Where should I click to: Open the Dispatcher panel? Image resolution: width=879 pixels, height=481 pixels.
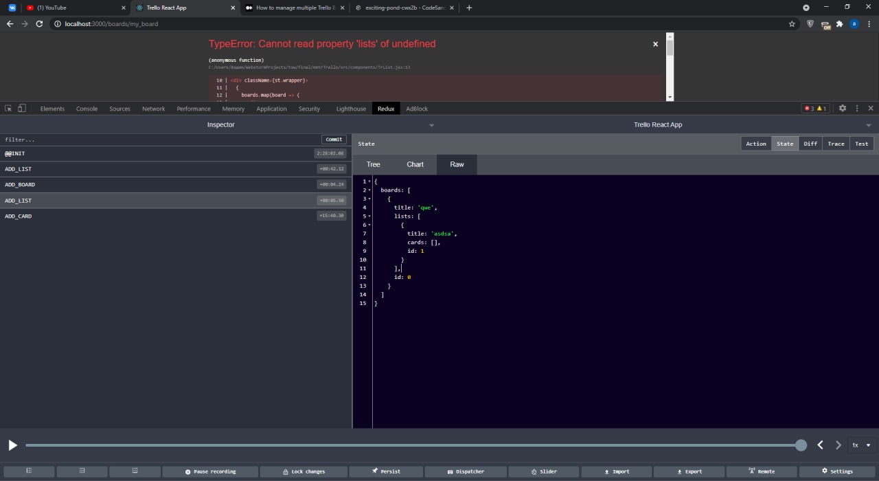click(466, 471)
